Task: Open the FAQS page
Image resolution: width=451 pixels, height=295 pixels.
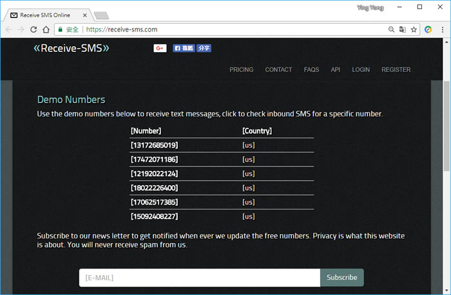Action: [x=311, y=69]
